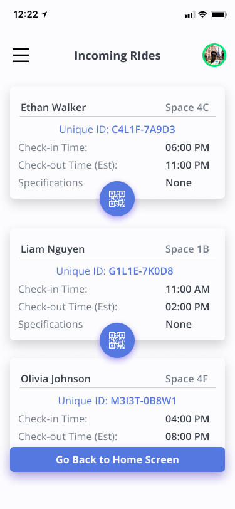Tap the profile avatar picture

[214, 55]
